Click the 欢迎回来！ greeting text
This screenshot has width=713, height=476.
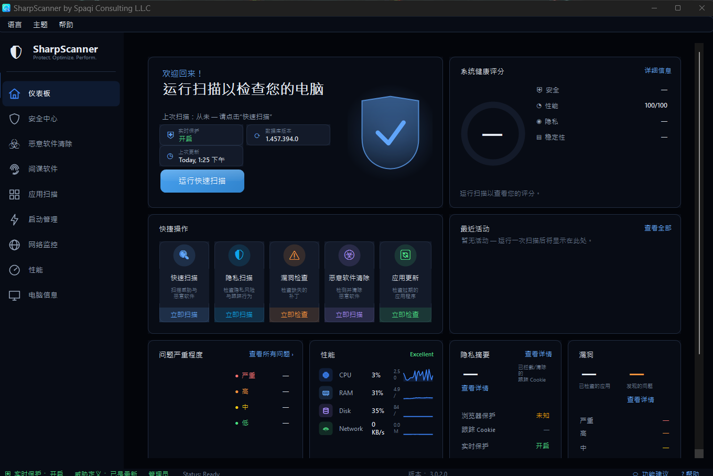pyautogui.click(x=182, y=73)
